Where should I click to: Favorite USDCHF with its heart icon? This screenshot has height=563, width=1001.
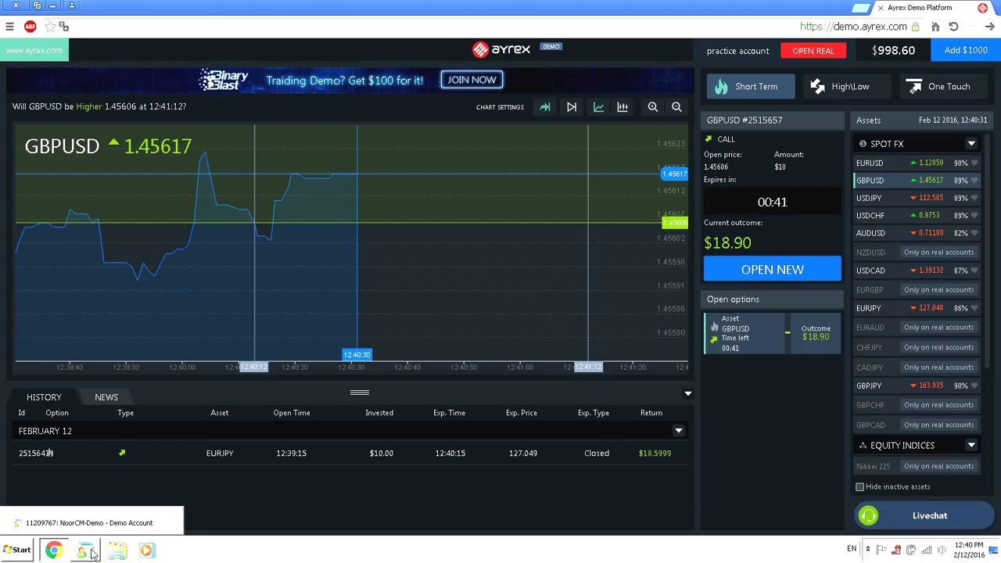point(974,216)
